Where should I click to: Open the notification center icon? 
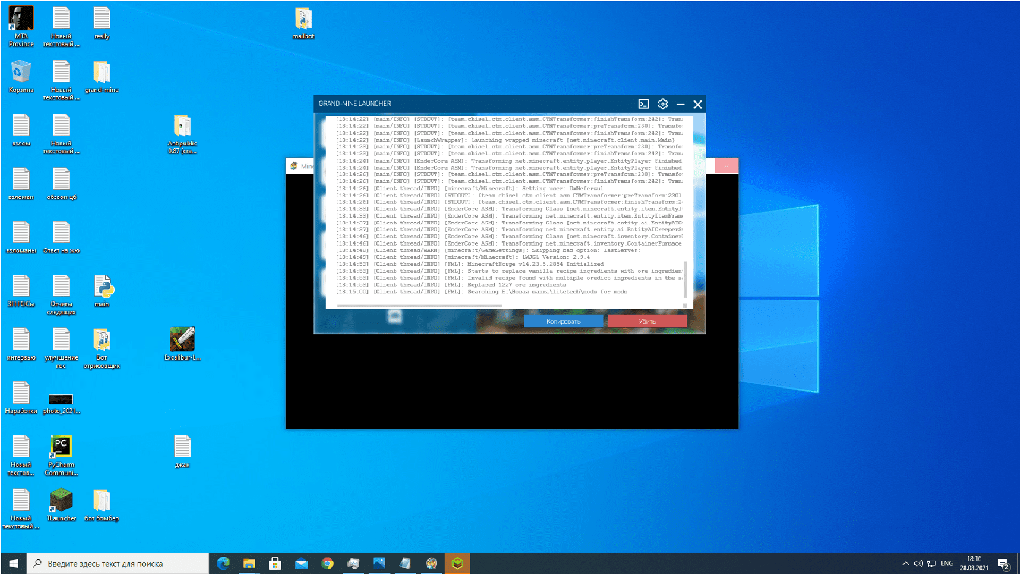(x=1003, y=563)
